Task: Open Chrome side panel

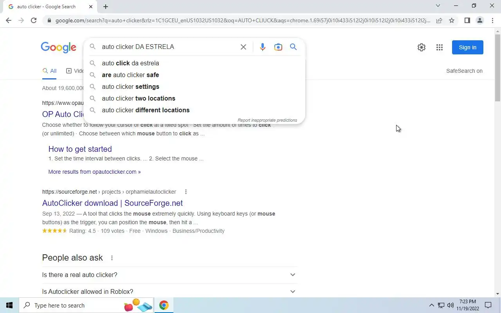Action: pos(467,20)
